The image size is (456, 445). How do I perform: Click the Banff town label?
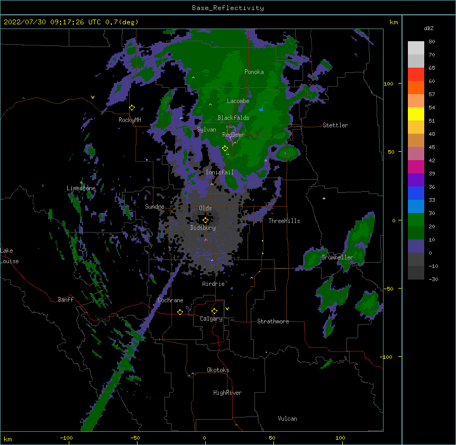tap(66, 300)
